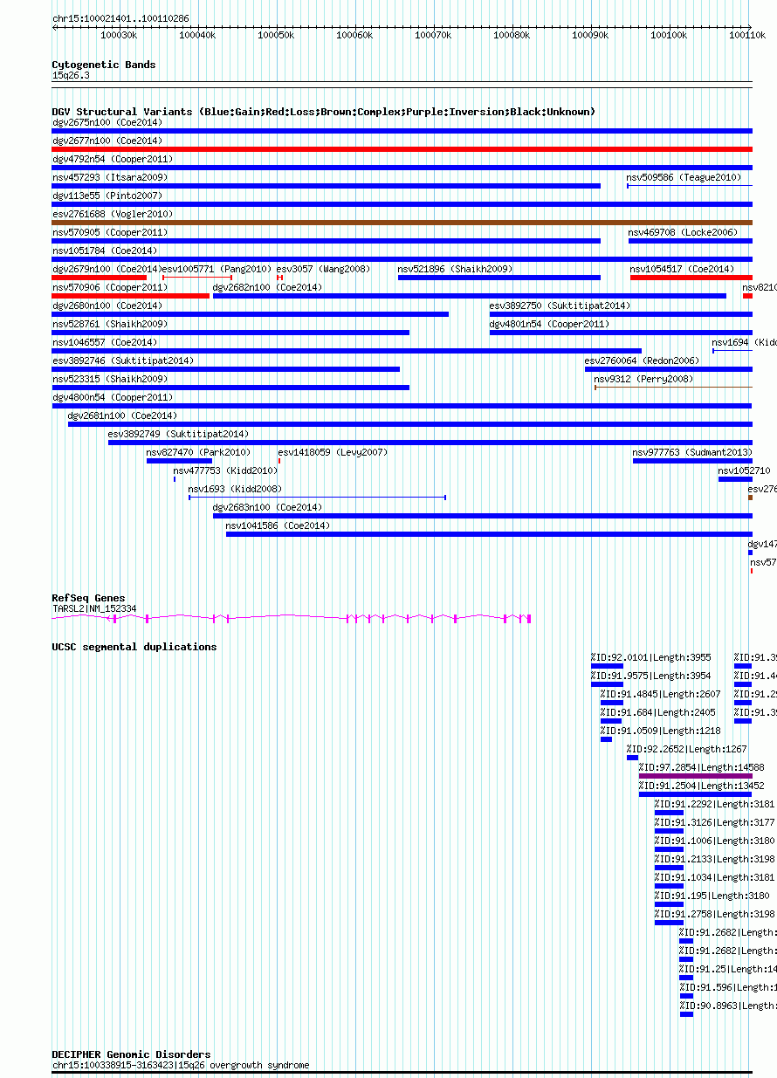Click the 100030k ruler tick label
Viewport: 777px width, 1078px height.
(118, 36)
